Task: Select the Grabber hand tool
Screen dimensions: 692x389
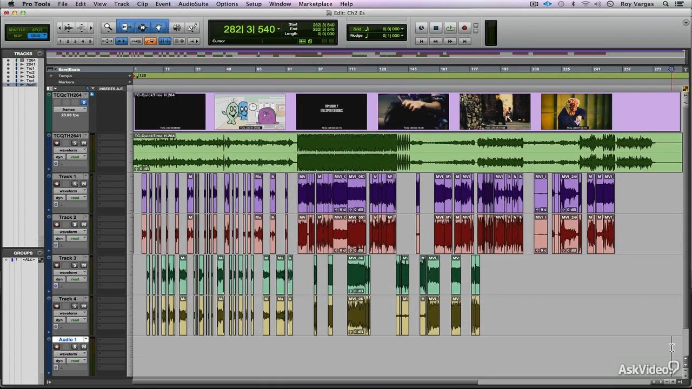Action: point(158,28)
